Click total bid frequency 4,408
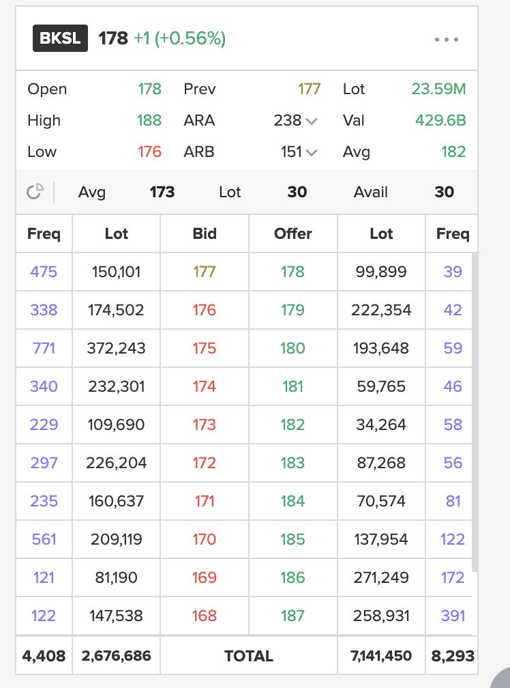This screenshot has width=510, height=688. [44, 656]
